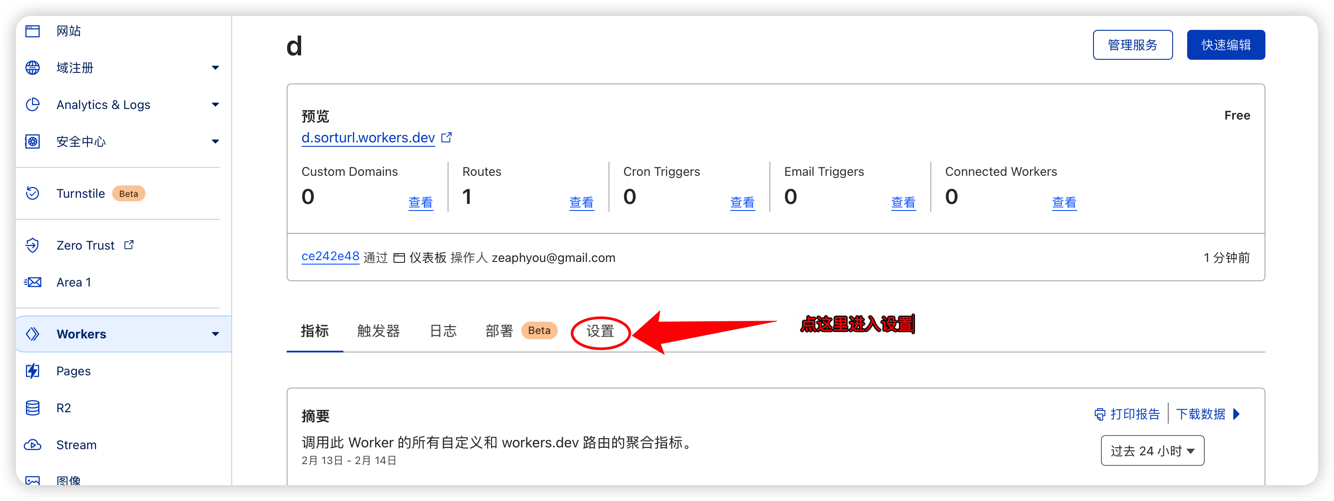Click the Analytics & Logs icon

click(x=32, y=104)
